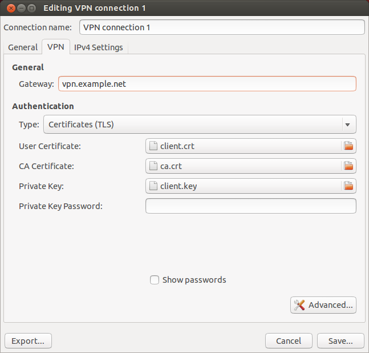The image size is (369, 353).
Task: Click the Export... button
Action: (28, 341)
